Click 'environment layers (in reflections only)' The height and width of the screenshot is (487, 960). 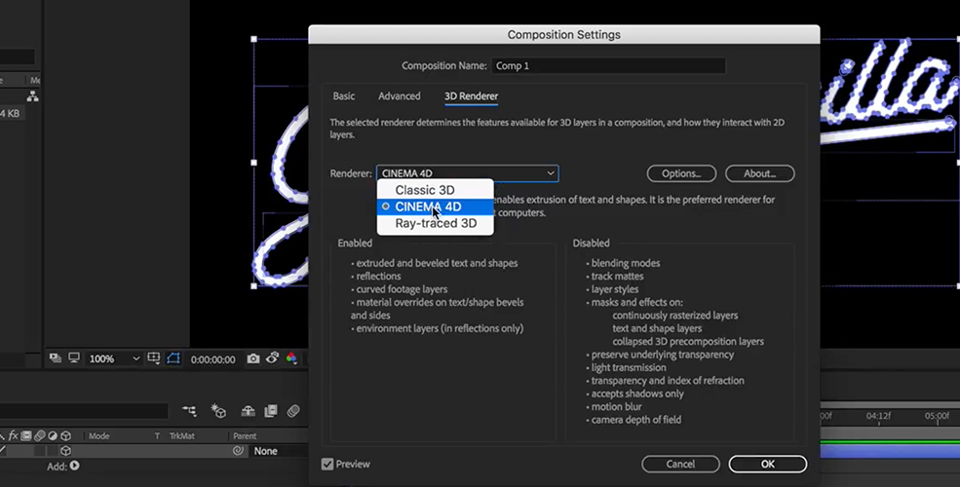pyautogui.click(x=440, y=328)
